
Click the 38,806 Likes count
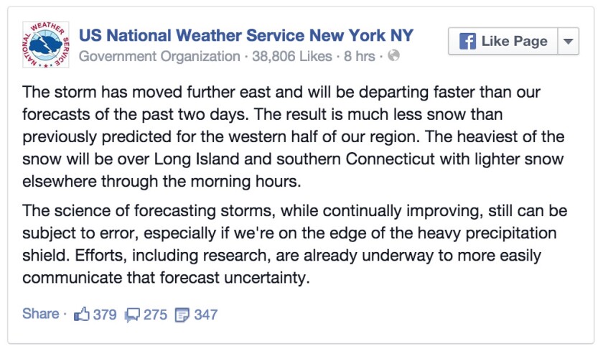coord(292,56)
